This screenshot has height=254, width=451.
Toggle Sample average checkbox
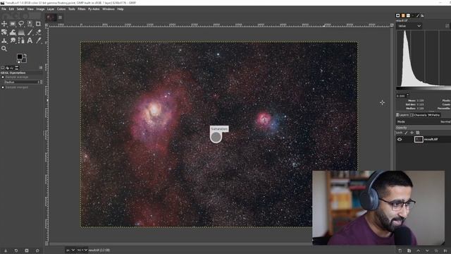coord(3,77)
